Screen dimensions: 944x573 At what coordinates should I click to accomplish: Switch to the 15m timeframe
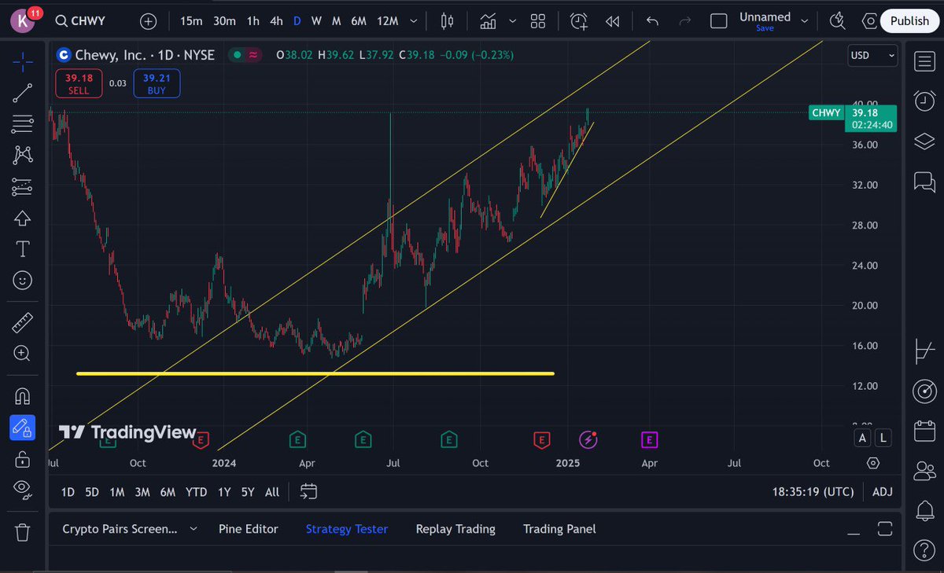click(x=191, y=21)
